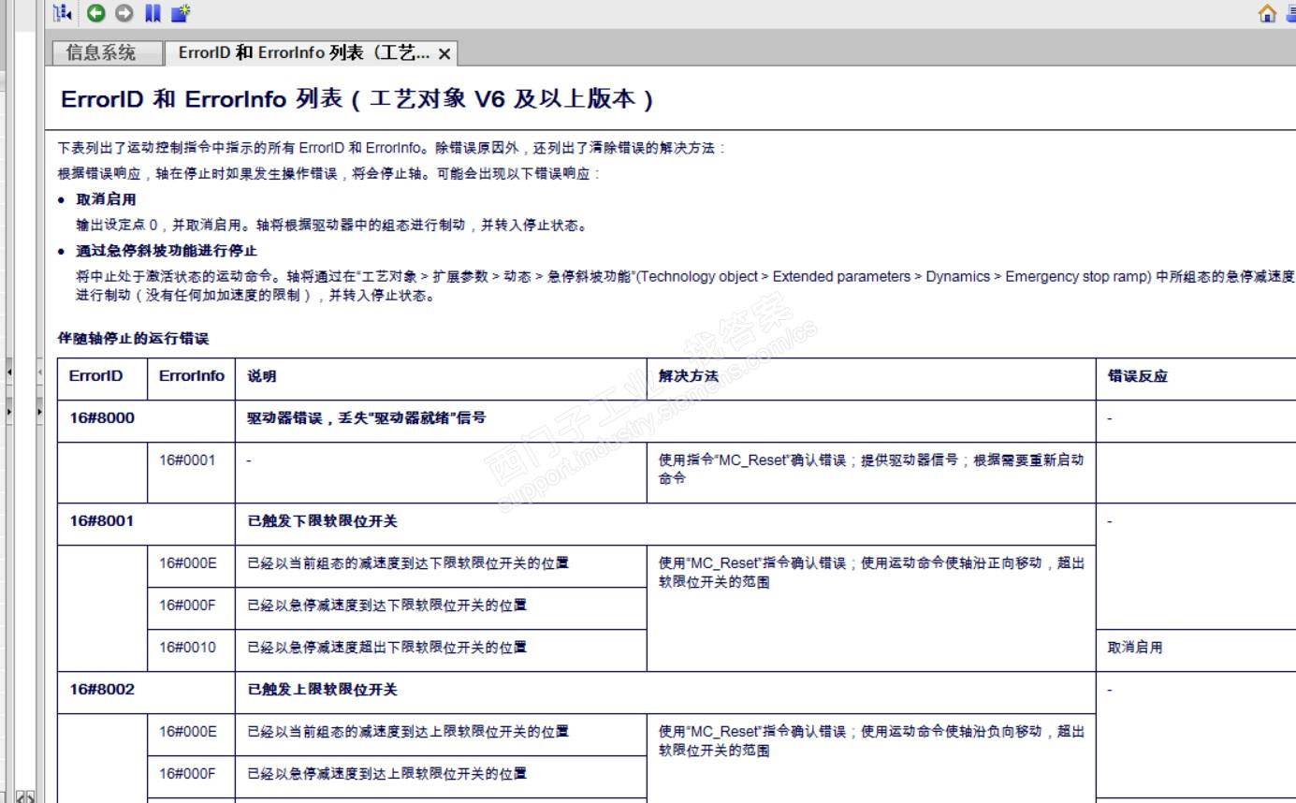Click the new tab icon with yellow star
Screen dimensions: 1296x803
[x=182, y=13]
